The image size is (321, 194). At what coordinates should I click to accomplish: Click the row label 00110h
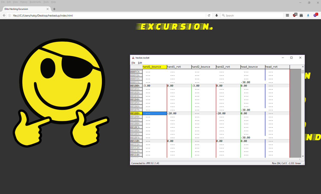pyautogui.click(x=135, y=141)
